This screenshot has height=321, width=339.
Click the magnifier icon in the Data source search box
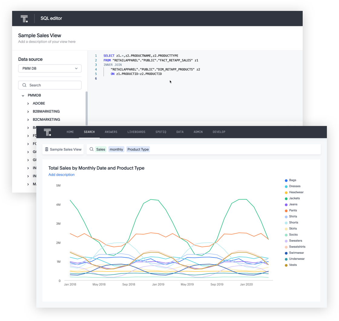coord(25,85)
